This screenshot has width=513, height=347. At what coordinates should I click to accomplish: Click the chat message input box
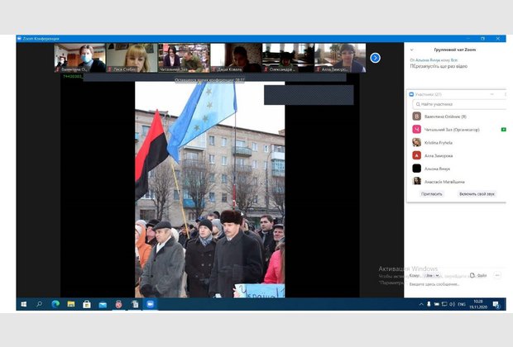[x=455, y=283]
